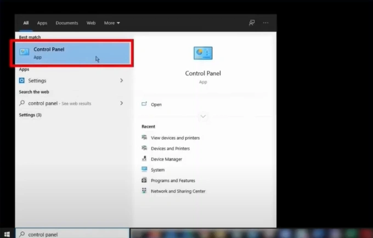Click the large Control Panel icon in preview pane
Viewport: 373px width, 238px height.
pos(203,53)
